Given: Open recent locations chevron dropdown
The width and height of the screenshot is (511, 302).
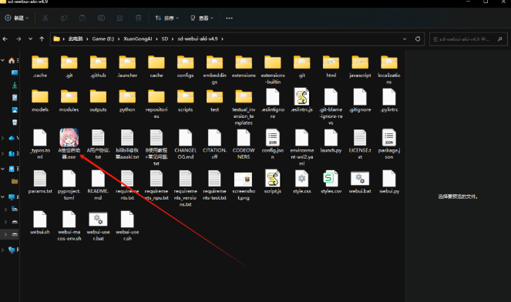Looking at the screenshot, I should click(x=30, y=39).
